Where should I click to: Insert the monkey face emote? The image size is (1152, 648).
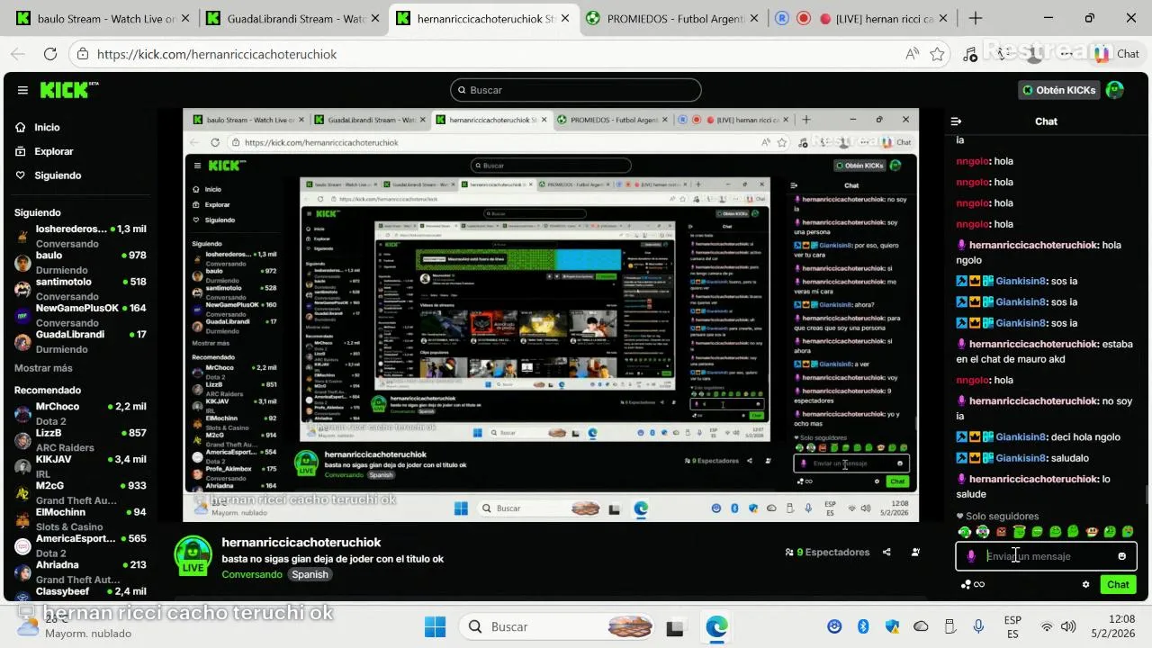tap(1091, 532)
